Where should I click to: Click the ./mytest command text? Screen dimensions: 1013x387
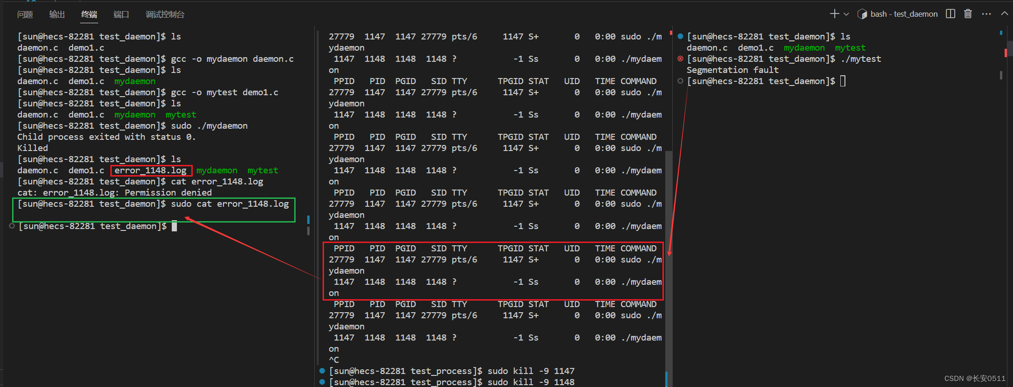861,59
